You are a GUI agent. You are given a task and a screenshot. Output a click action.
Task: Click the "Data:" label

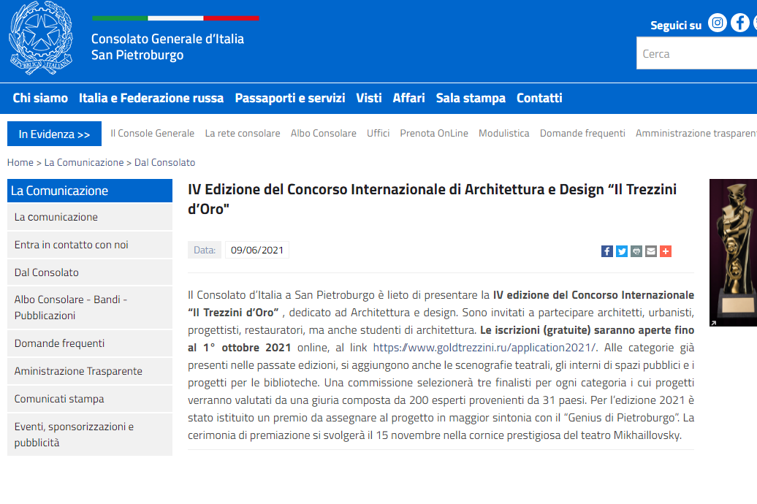tap(205, 250)
